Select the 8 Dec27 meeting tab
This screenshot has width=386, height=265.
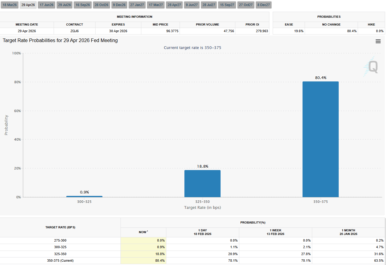pos(263,5)
